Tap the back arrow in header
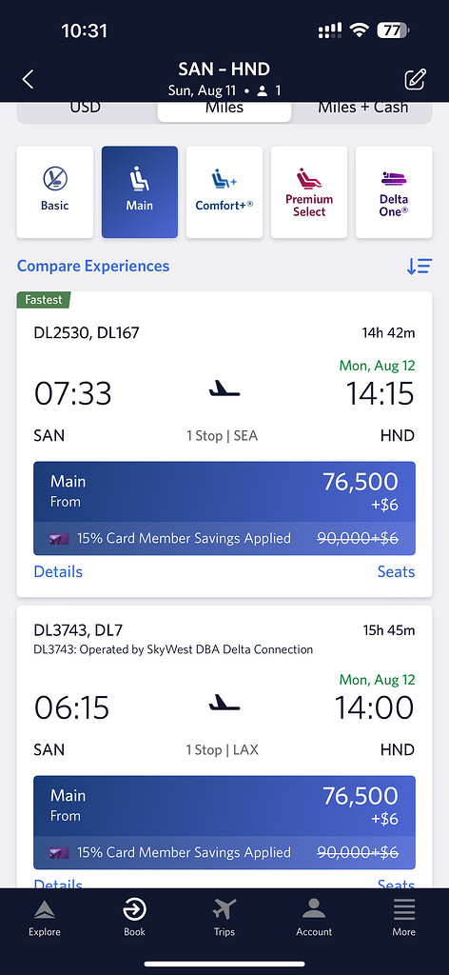This screenshot has width=449, height=975. (x=28, y=80)
